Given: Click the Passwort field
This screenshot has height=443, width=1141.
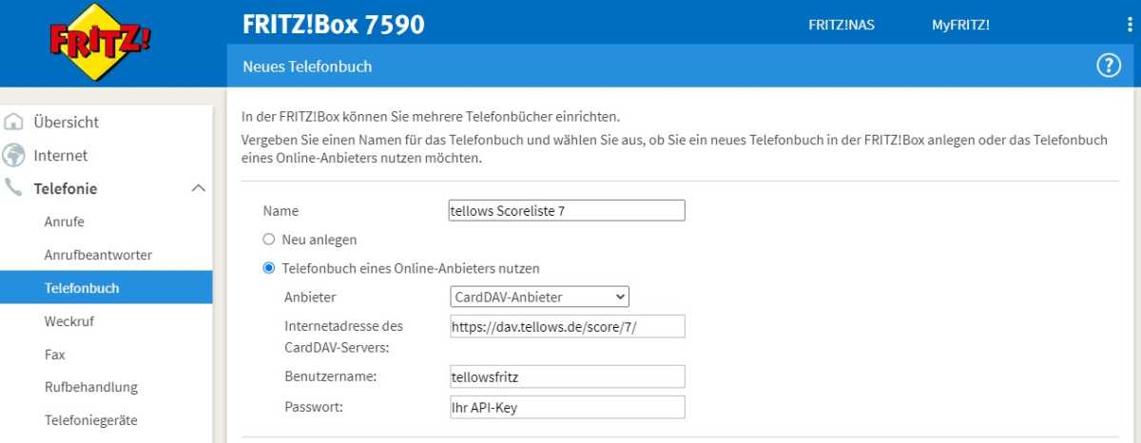Looking at the screenshot, I should tap(567, 407).
